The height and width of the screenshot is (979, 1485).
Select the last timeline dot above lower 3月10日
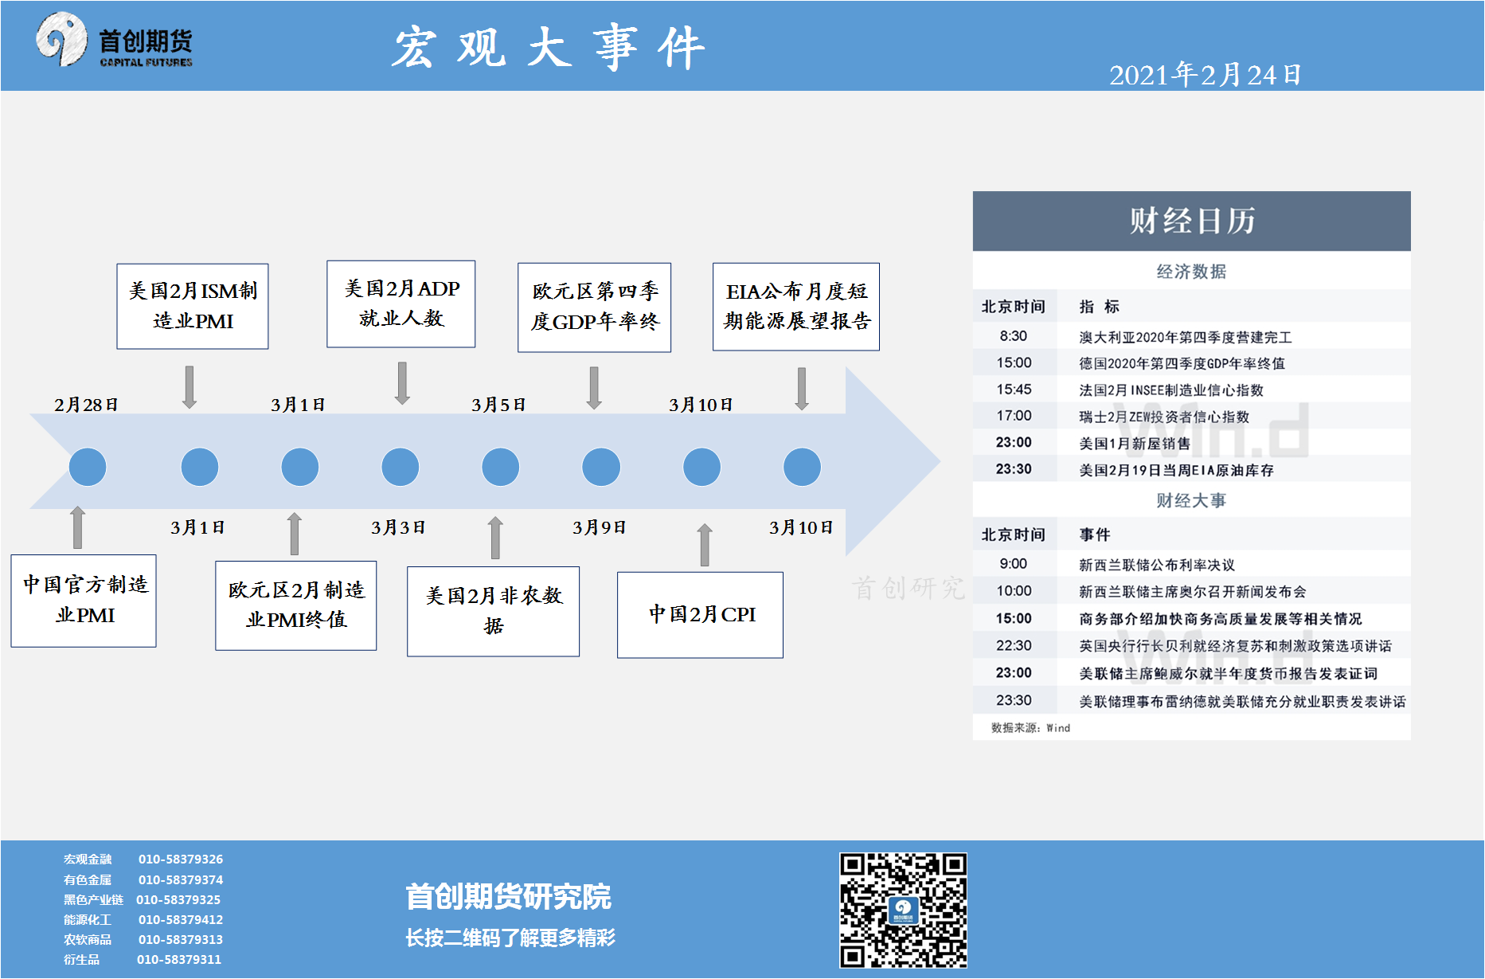coord(802,467)
